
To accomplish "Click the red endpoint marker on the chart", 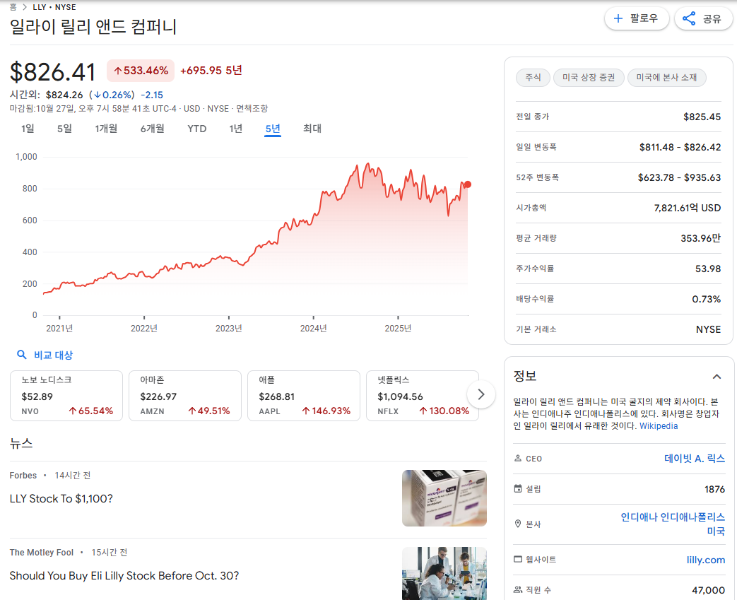I will pyautogui.click(x=468, y=184).
